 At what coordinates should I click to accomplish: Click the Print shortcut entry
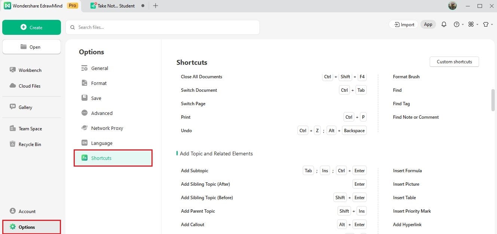click(x=274, y=117)
